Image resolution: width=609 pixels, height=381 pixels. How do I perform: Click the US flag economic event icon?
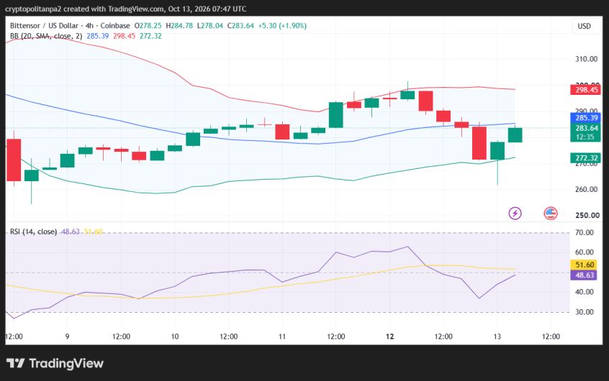point(551,213)
